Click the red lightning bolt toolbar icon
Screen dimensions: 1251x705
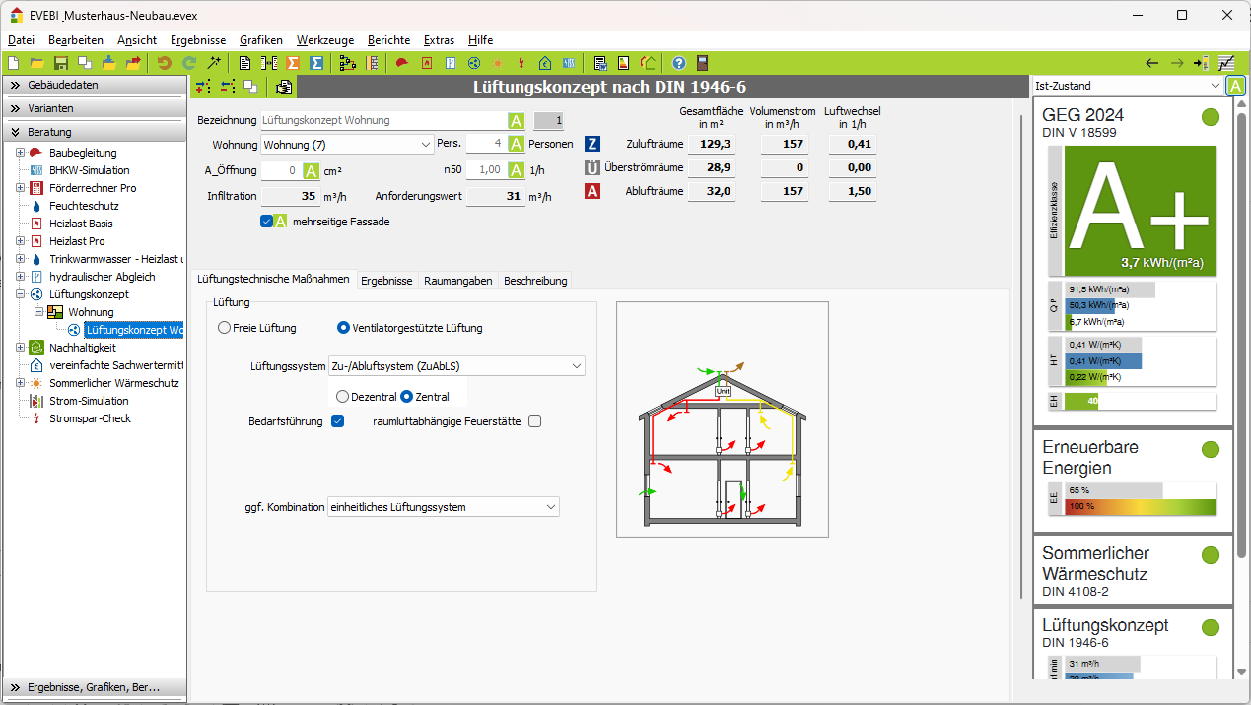coord(521,63)
